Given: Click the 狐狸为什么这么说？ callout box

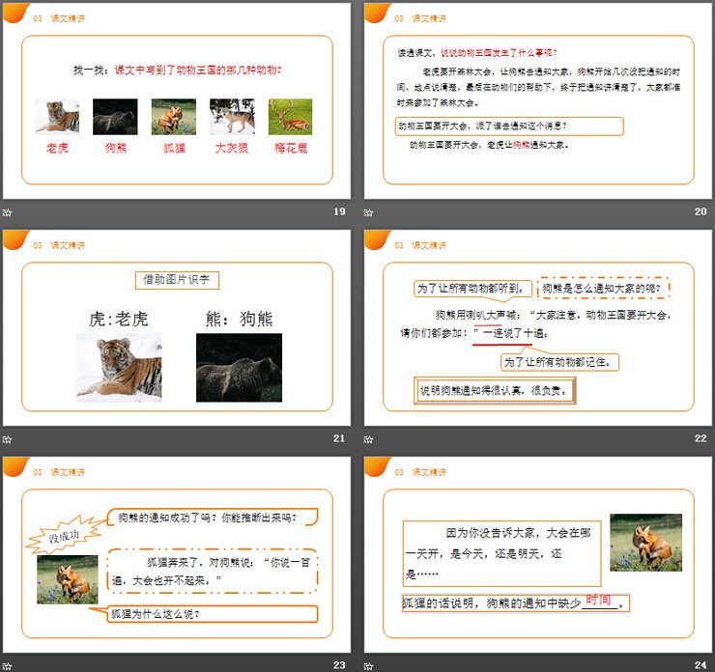Looking at the screenshot, I should [213, 614].
